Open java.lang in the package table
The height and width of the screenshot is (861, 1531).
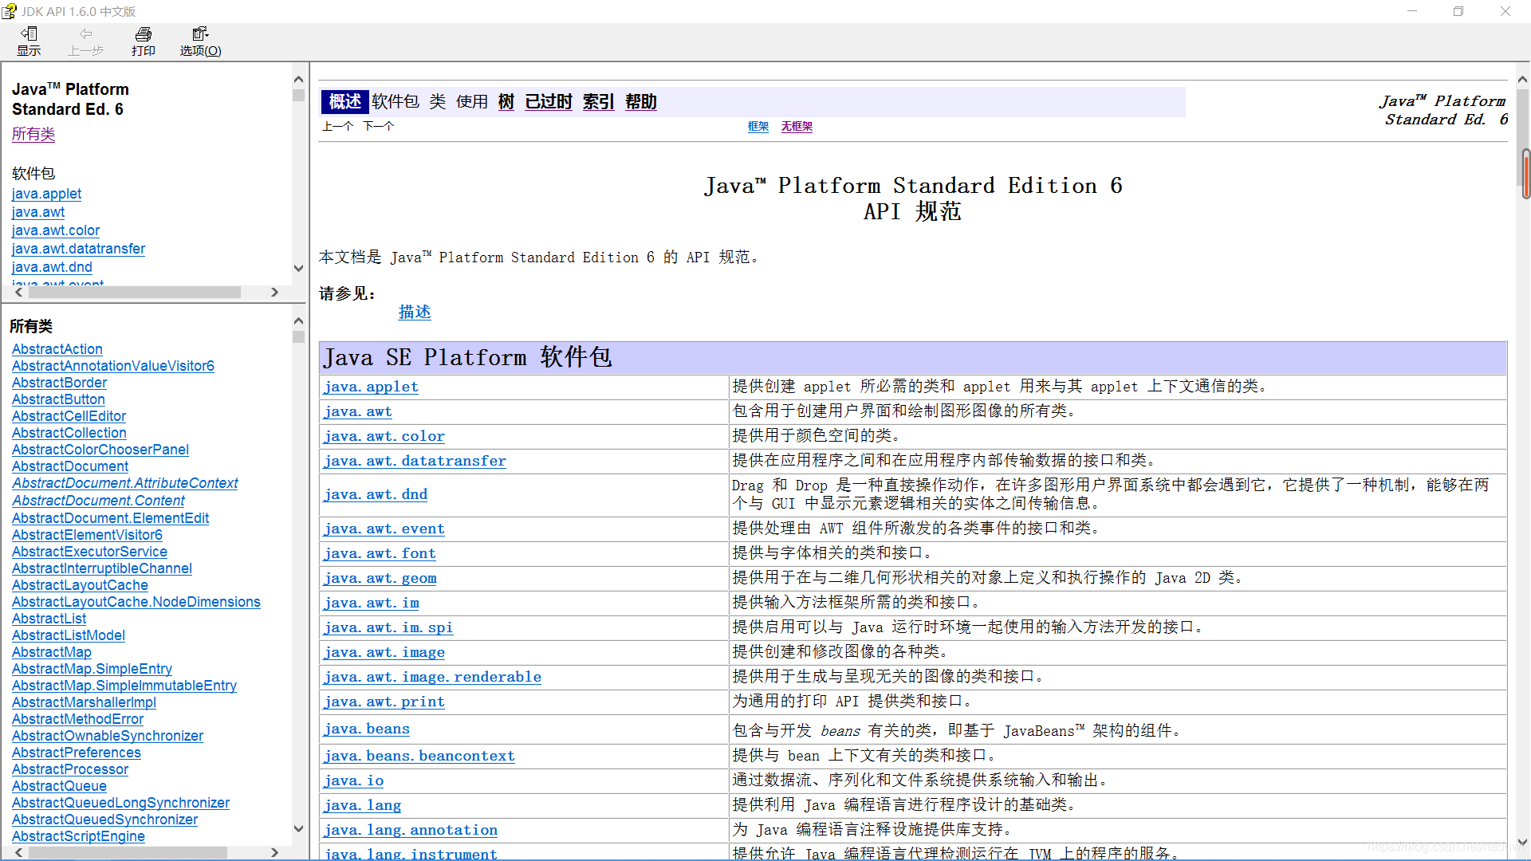coord(363,805)
